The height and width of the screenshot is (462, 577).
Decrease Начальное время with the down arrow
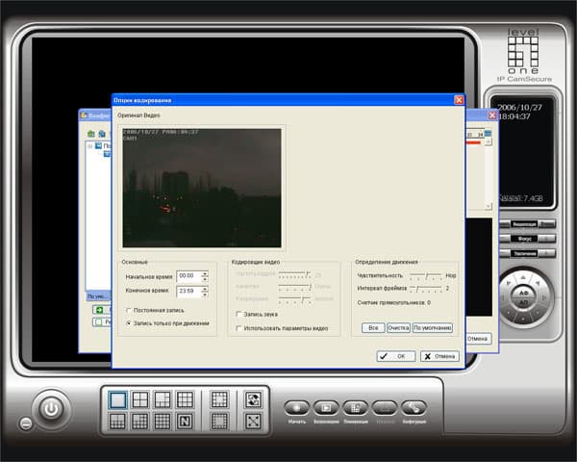point(205,279)
